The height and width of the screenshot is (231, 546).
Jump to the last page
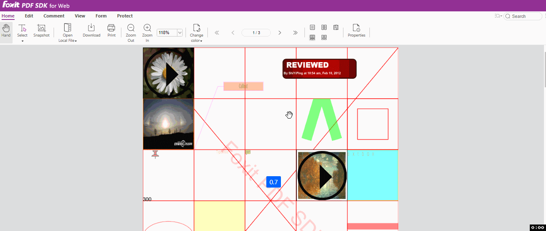[295, 33]
